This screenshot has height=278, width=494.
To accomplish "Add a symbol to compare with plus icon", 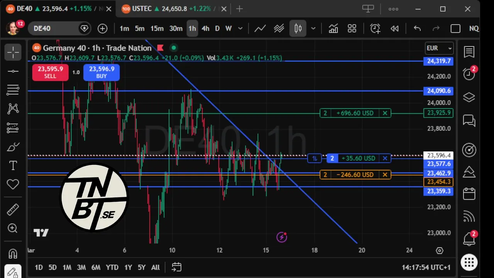I will 102,28.
